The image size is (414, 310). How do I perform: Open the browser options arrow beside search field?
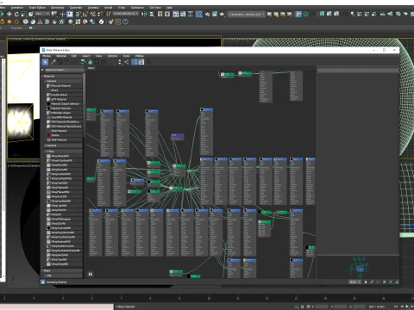tap(42, 70)
